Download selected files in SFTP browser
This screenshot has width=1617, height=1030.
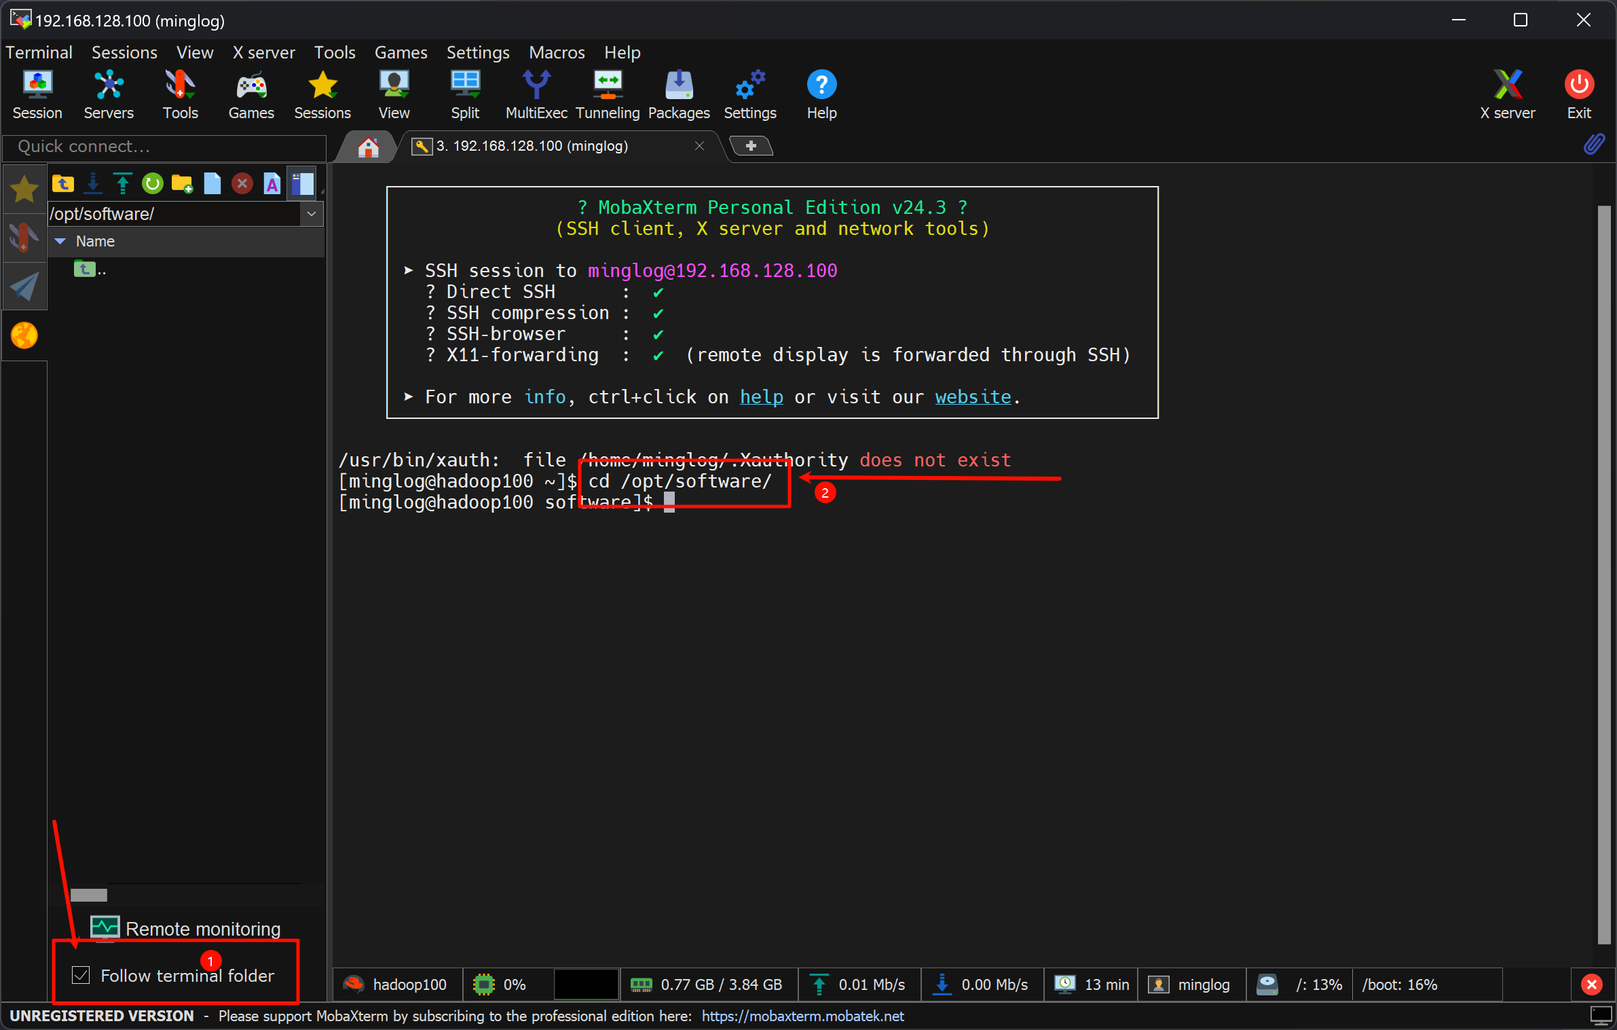93,183
